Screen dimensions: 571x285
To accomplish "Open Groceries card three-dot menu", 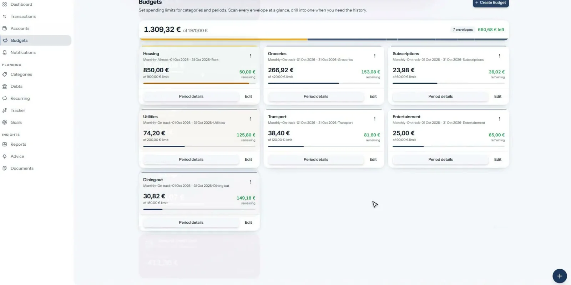I will coord(375,56).
